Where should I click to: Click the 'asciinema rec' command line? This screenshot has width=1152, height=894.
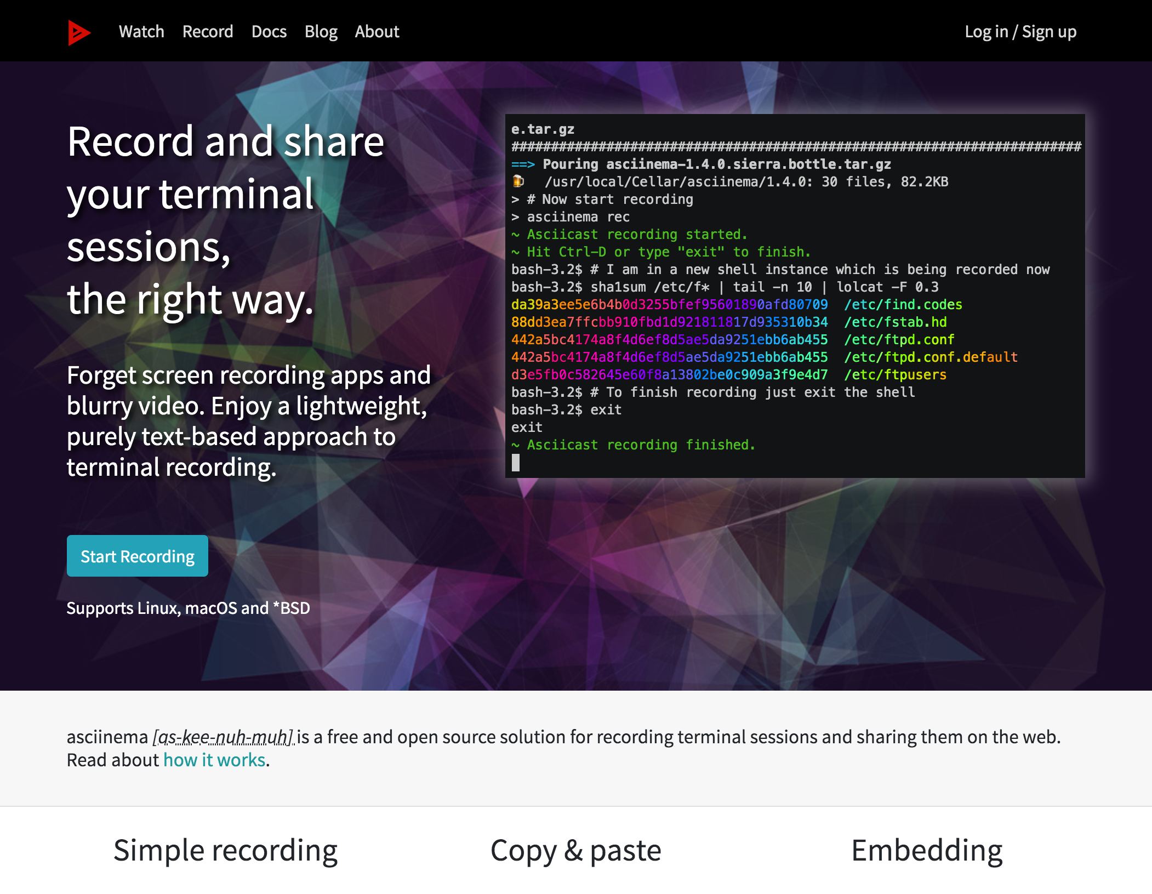click(578, 217)
